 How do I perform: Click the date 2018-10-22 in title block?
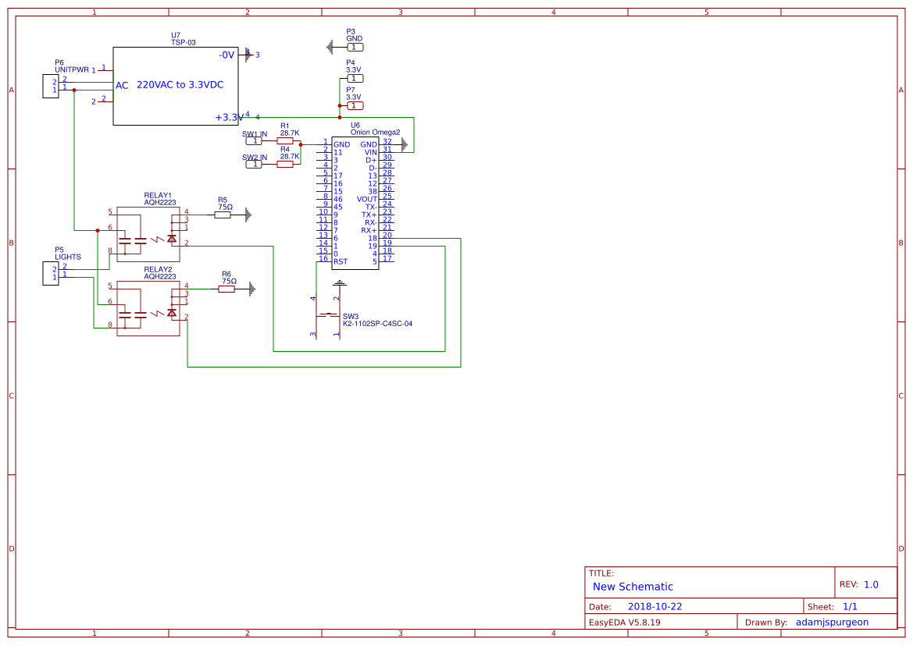tap(654, 605)
